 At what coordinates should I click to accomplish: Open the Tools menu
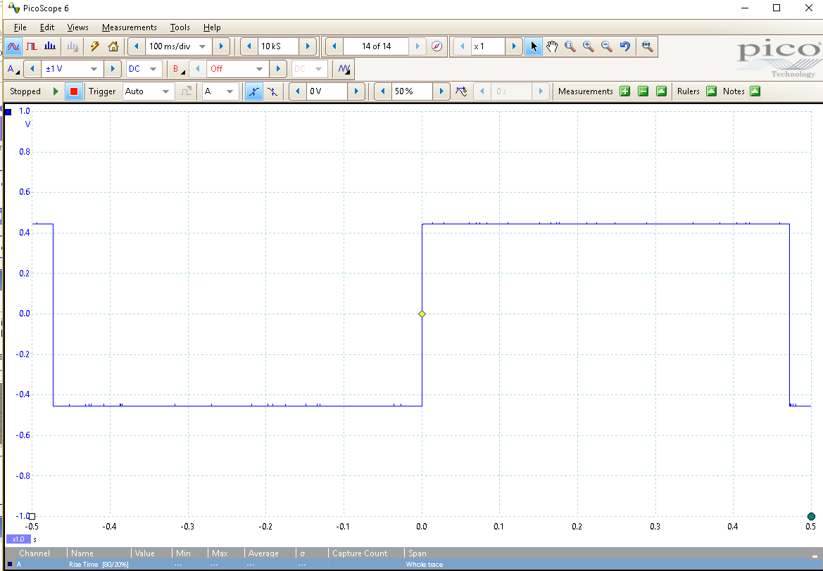click(x=180, y=27)
